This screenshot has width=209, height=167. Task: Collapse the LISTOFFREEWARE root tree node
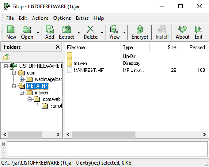click(x=6, y=66)
